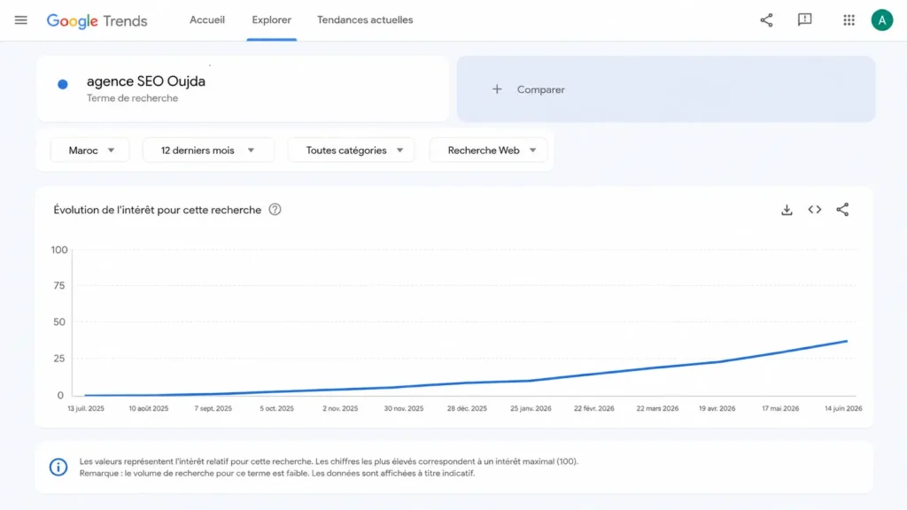Click the Remarque low-volume note text
Viewport: 907px width, 510px height.
[277, 473]
